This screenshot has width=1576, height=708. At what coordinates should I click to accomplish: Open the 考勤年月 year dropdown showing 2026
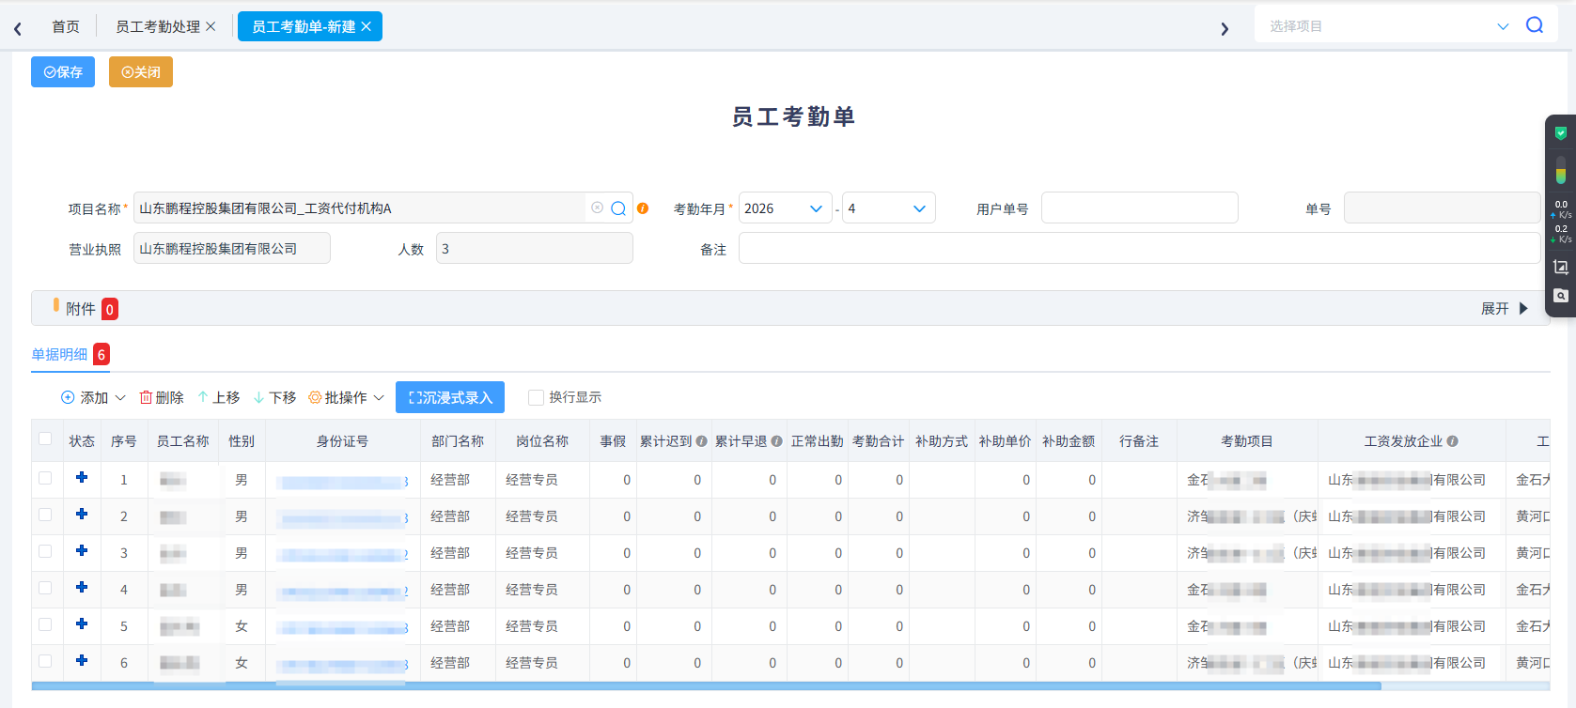pyautogui.click(x=786, y=208)
